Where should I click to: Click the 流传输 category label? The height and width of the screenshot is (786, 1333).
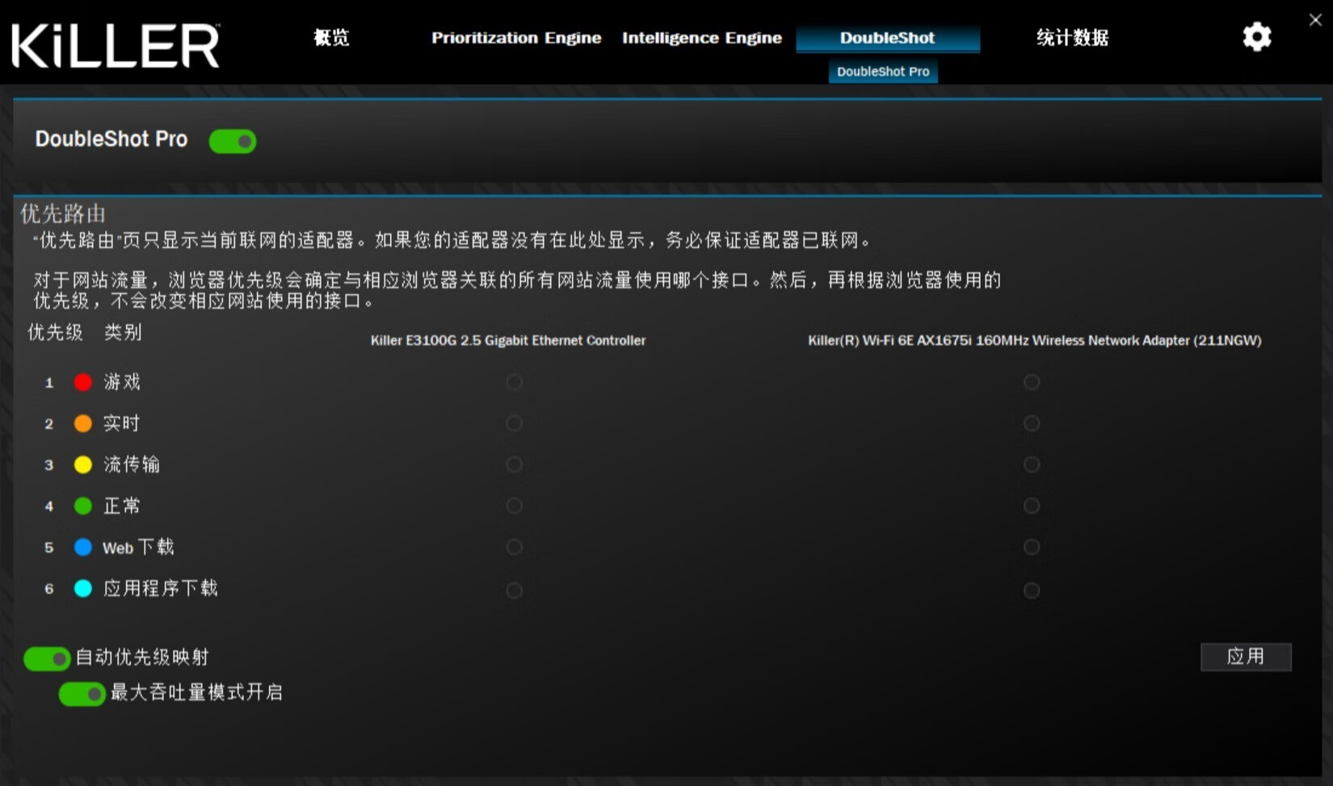point(132,464)
